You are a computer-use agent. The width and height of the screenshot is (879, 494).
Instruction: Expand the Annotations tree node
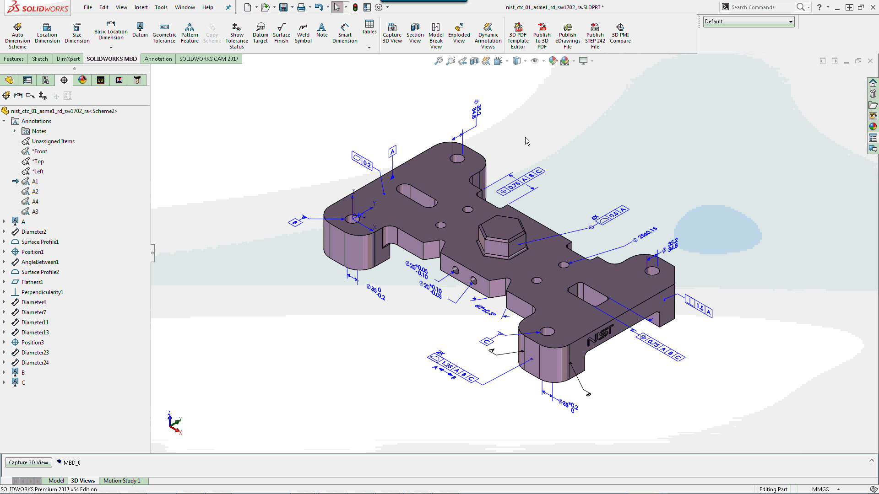click(x=5, y=121)
